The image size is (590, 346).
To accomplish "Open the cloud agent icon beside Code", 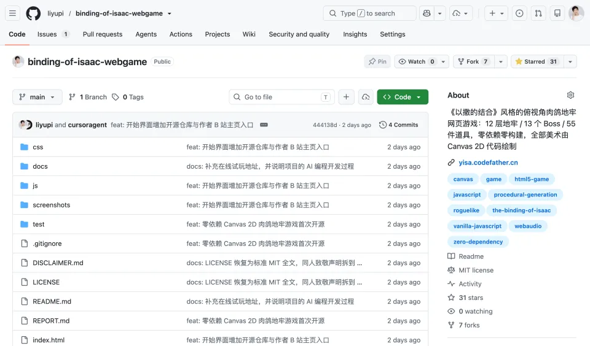I will [366, 97].
